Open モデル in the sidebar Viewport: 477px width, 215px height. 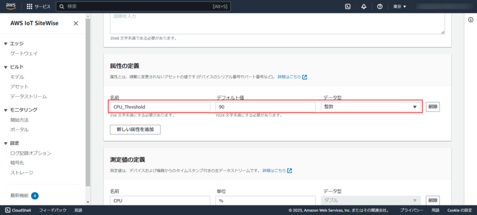pyautogui.click(x=17, y=77)
